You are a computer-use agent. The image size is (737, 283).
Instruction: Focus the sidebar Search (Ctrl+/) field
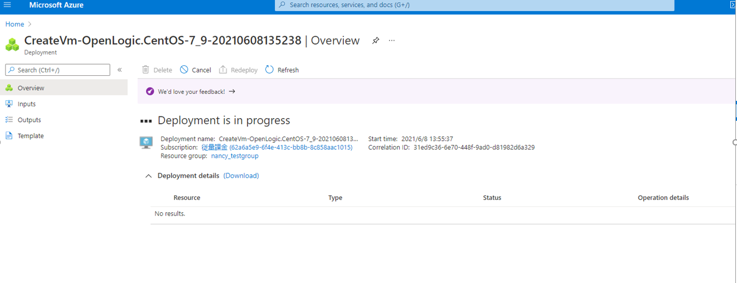tap(58, 70)
